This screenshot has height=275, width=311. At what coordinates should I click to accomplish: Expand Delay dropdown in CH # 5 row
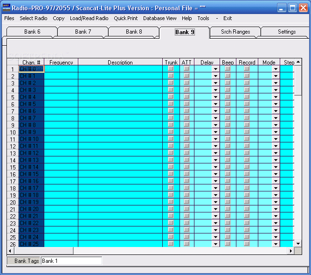point(215,104)
